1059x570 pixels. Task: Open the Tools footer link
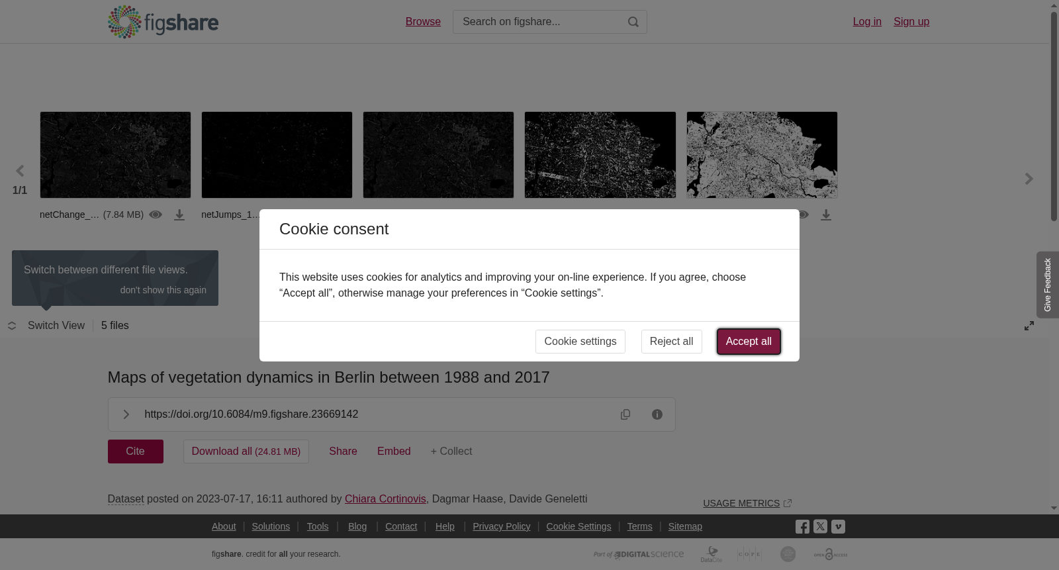coord(318,526)
